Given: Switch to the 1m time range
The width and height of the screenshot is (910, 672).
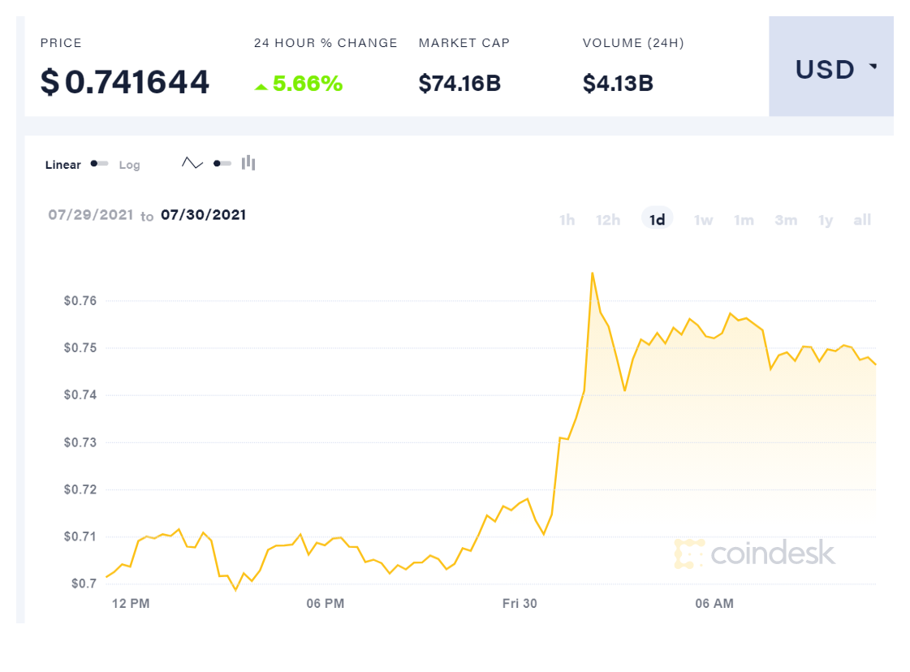Looking at the screenshot, I should (x=744, y=220).
